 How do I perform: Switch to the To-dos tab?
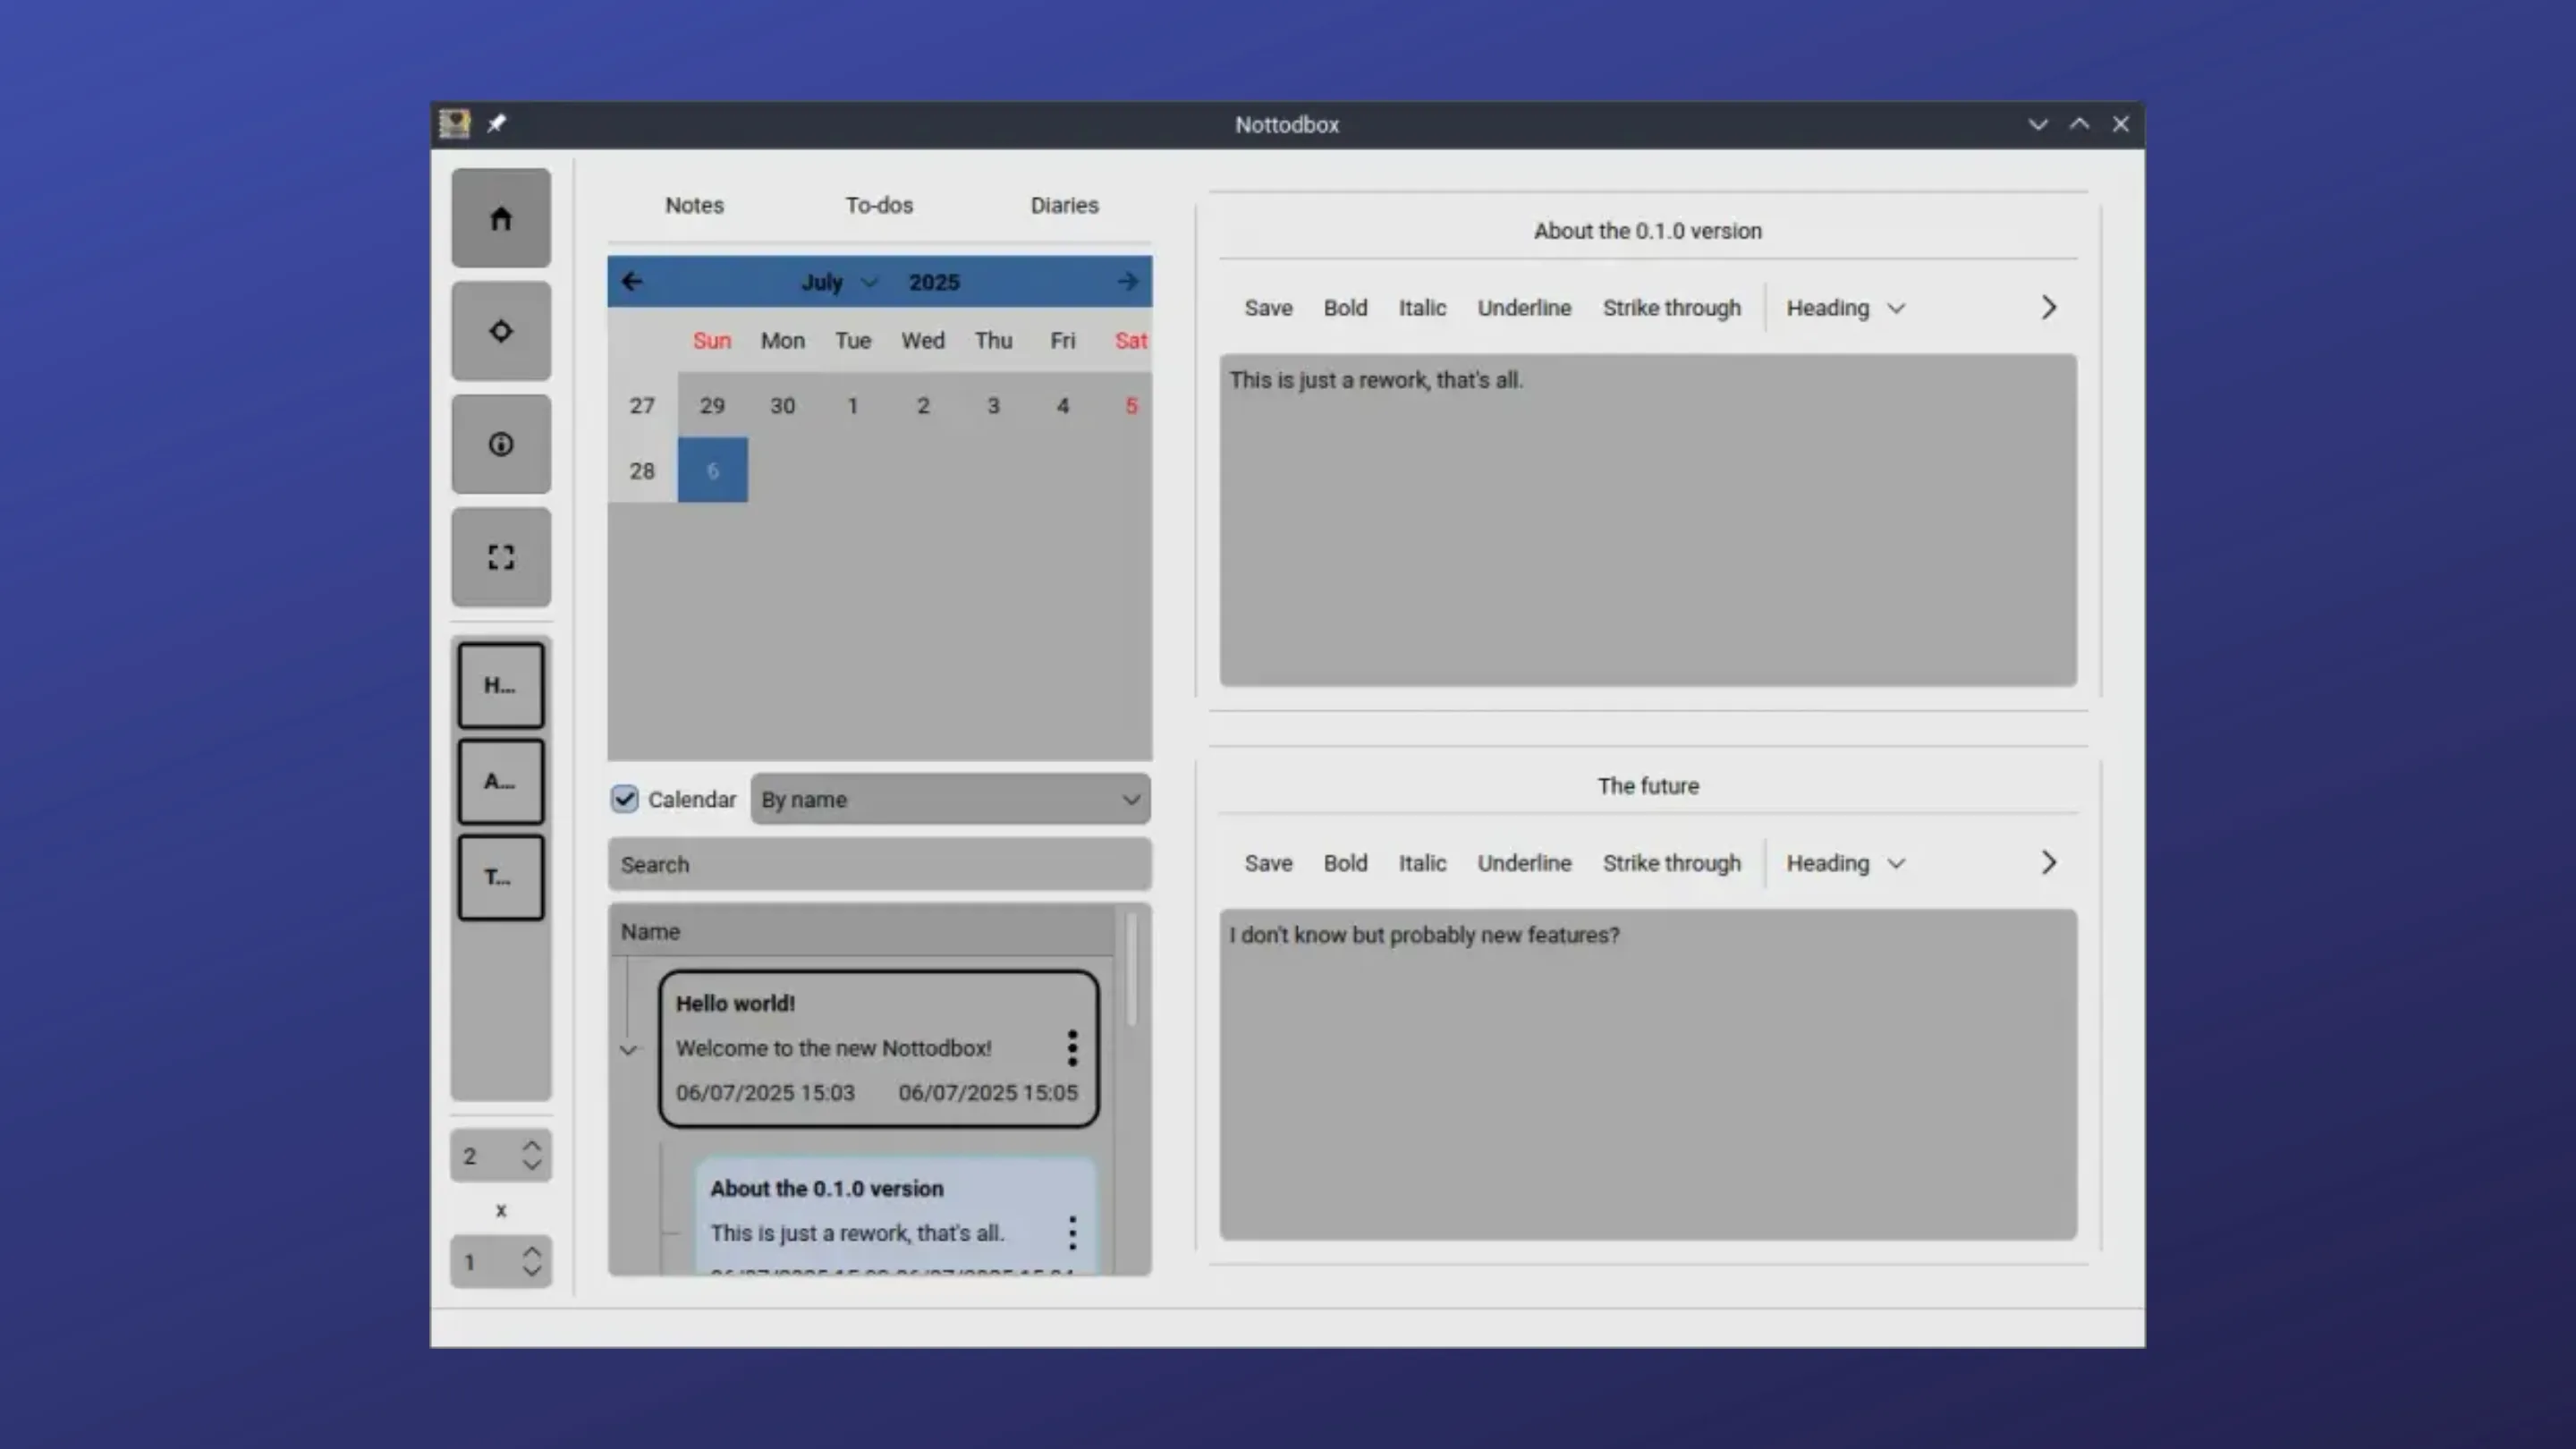pos(879,205)
